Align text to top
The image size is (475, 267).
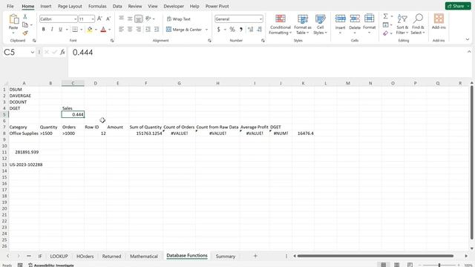tap(121, 19)
